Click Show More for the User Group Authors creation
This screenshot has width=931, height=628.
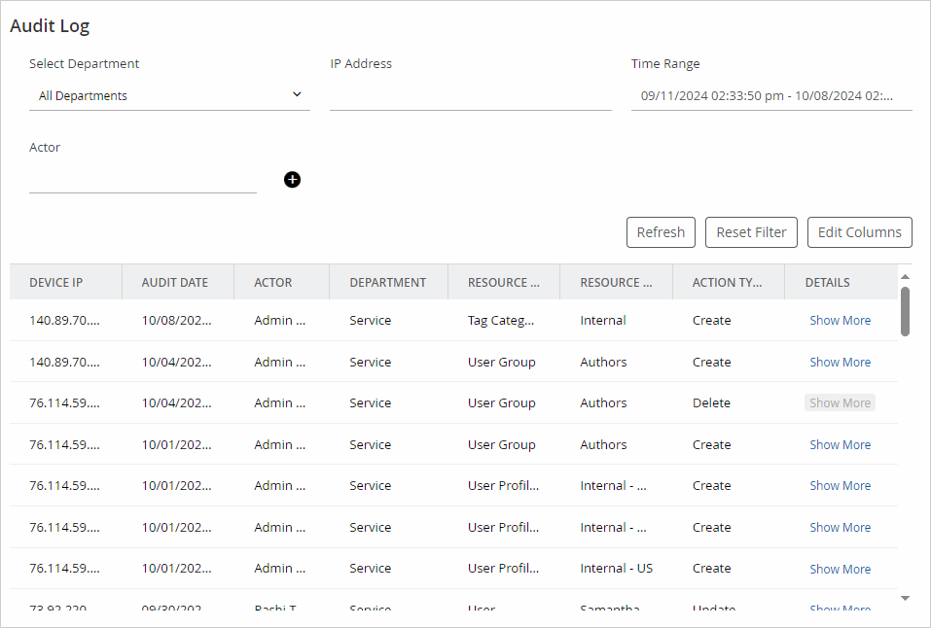(x=840, y=362)
